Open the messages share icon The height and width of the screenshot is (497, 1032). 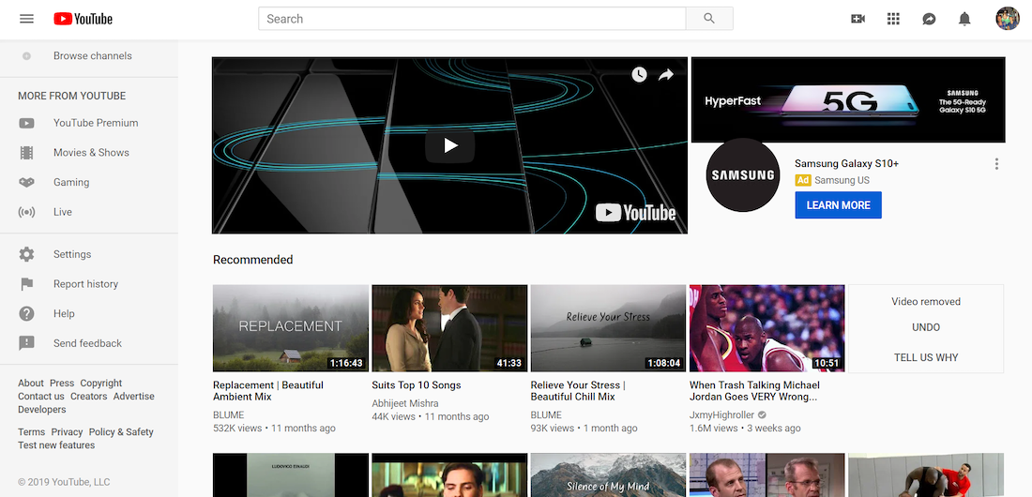[929, 19]
